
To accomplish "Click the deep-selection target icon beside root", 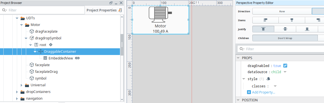I will [x=51, y=45].
